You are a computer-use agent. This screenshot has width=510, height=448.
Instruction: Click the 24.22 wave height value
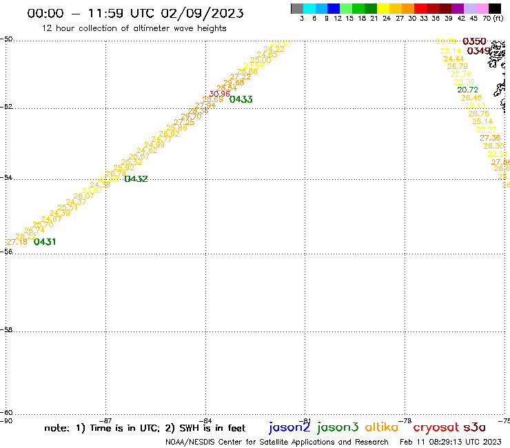coord(274,49)
